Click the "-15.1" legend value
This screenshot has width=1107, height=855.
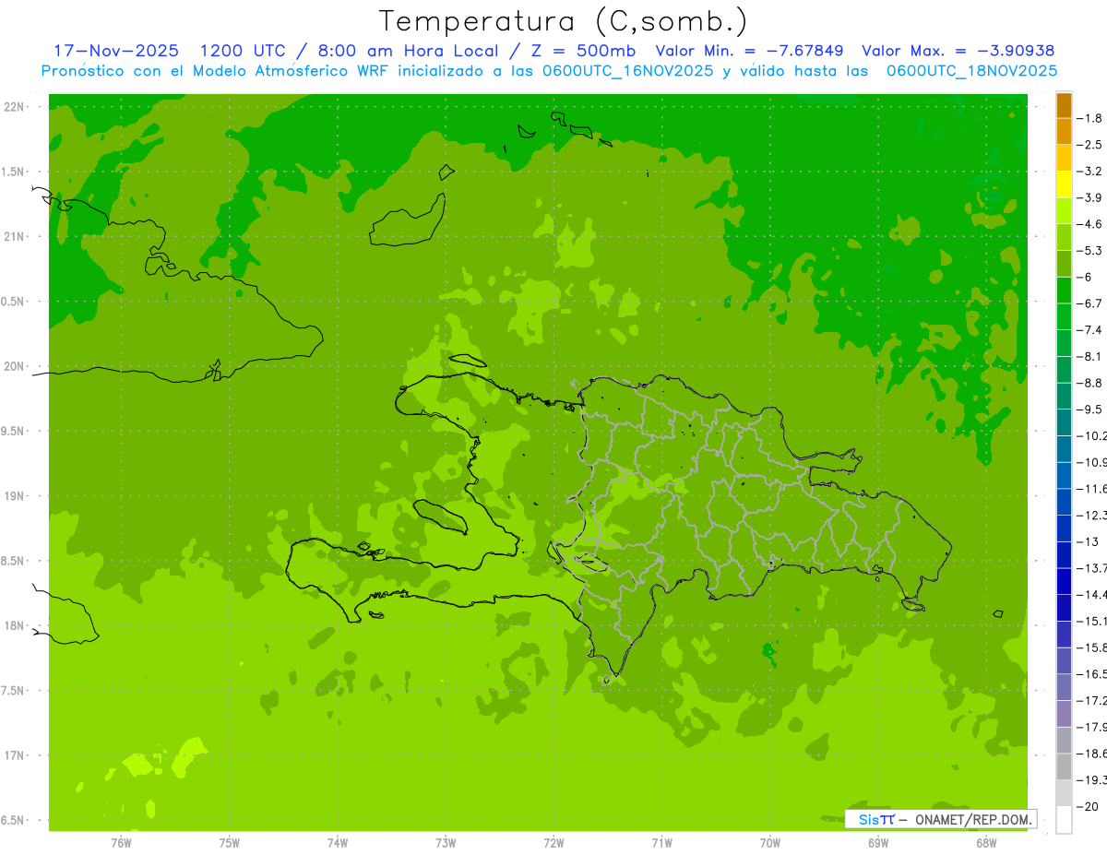tap(1091, 621)
